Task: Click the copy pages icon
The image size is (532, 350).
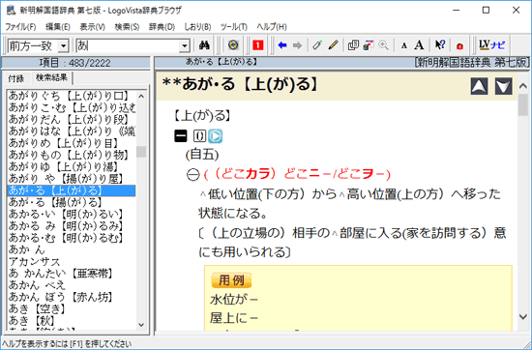Action: click(353, 45)
